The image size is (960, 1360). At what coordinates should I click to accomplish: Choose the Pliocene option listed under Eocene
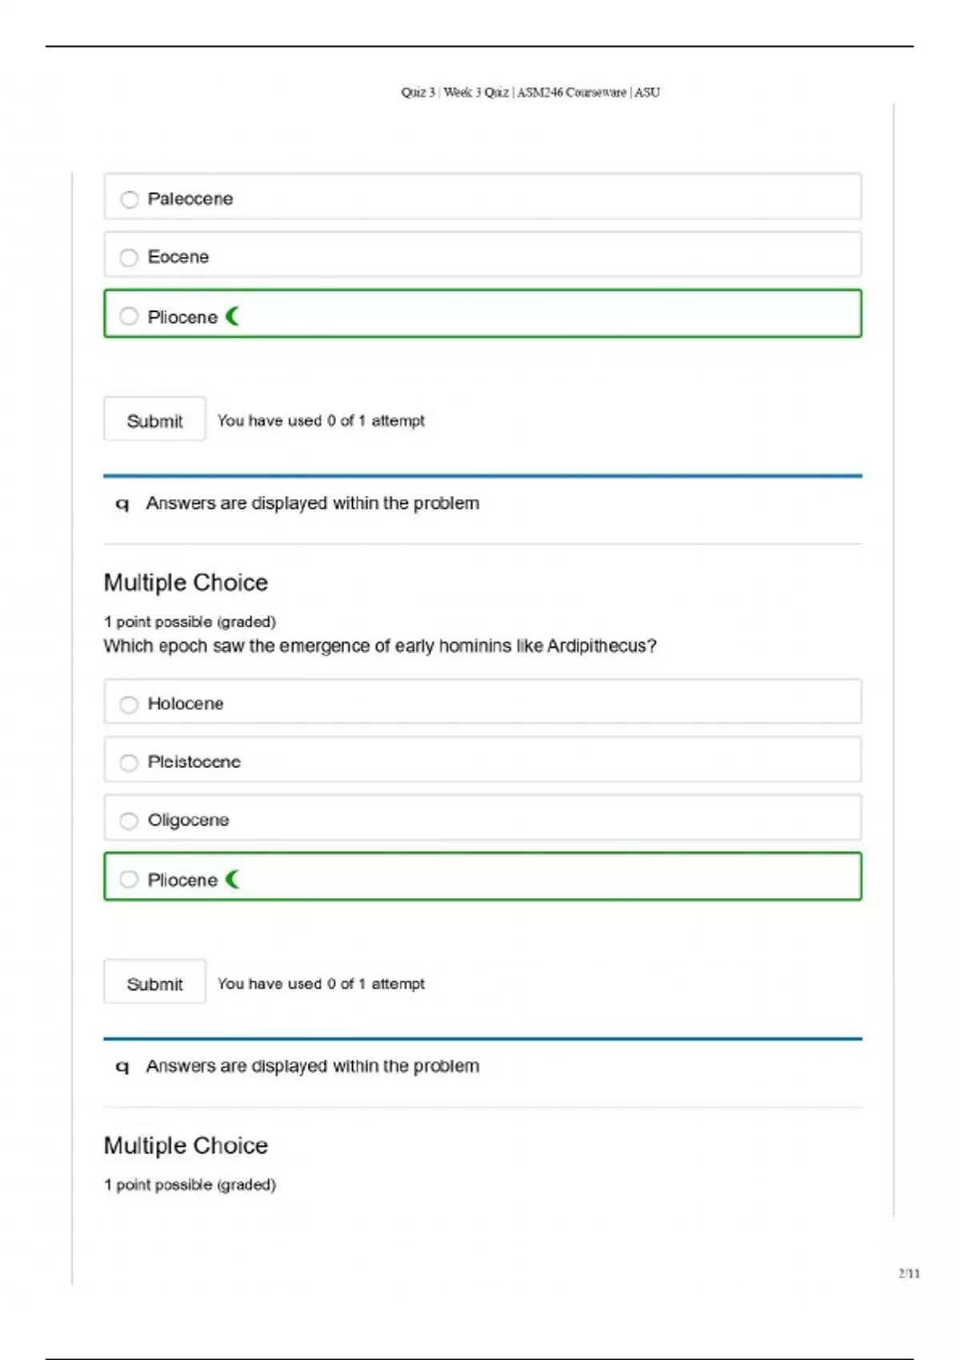pos(130,317)
